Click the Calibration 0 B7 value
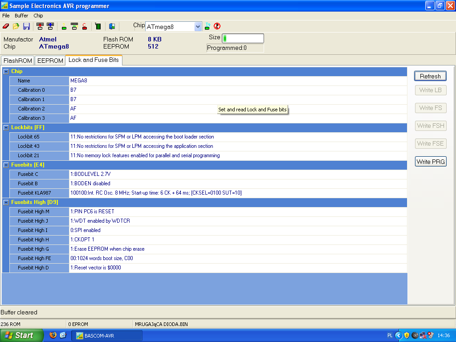This screenshot has width=456, height=342. tap(238, 90)
